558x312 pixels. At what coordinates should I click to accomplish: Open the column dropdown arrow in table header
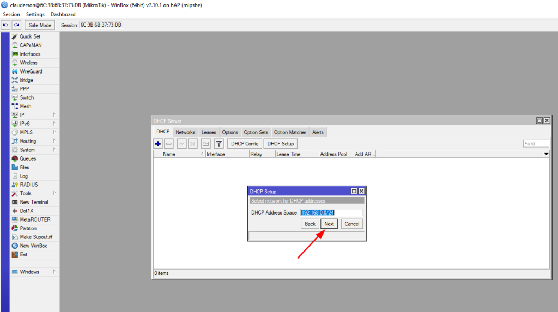point(546,154)
